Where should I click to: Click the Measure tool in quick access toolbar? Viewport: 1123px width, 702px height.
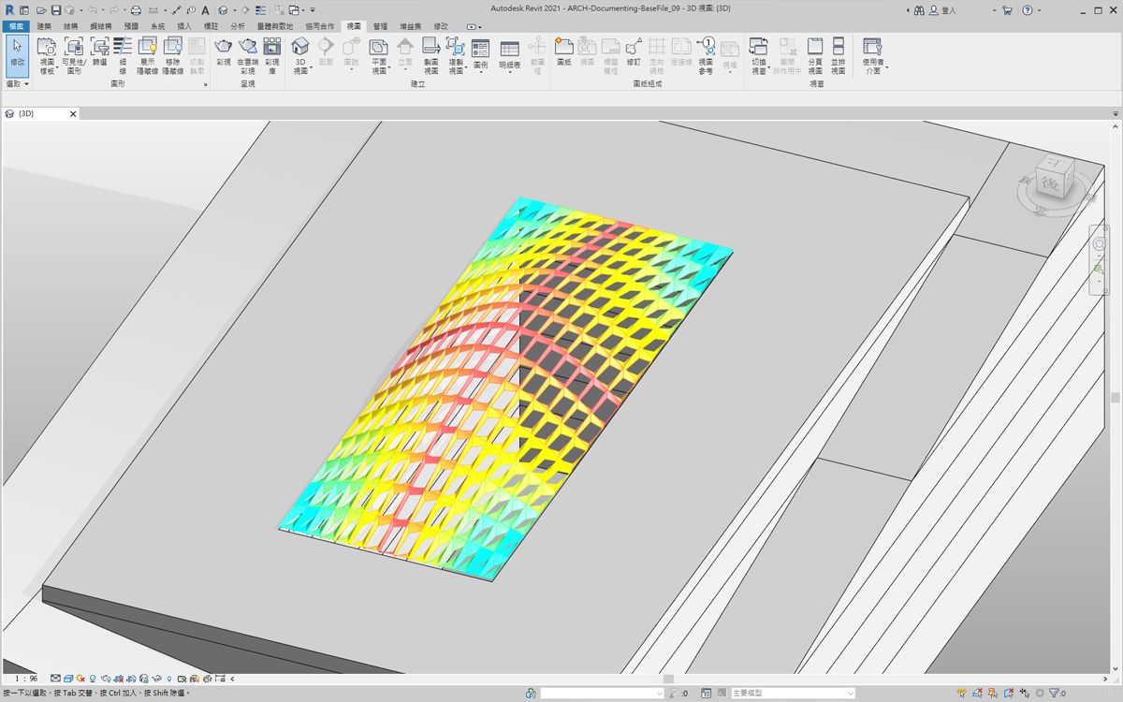(153, 10)
